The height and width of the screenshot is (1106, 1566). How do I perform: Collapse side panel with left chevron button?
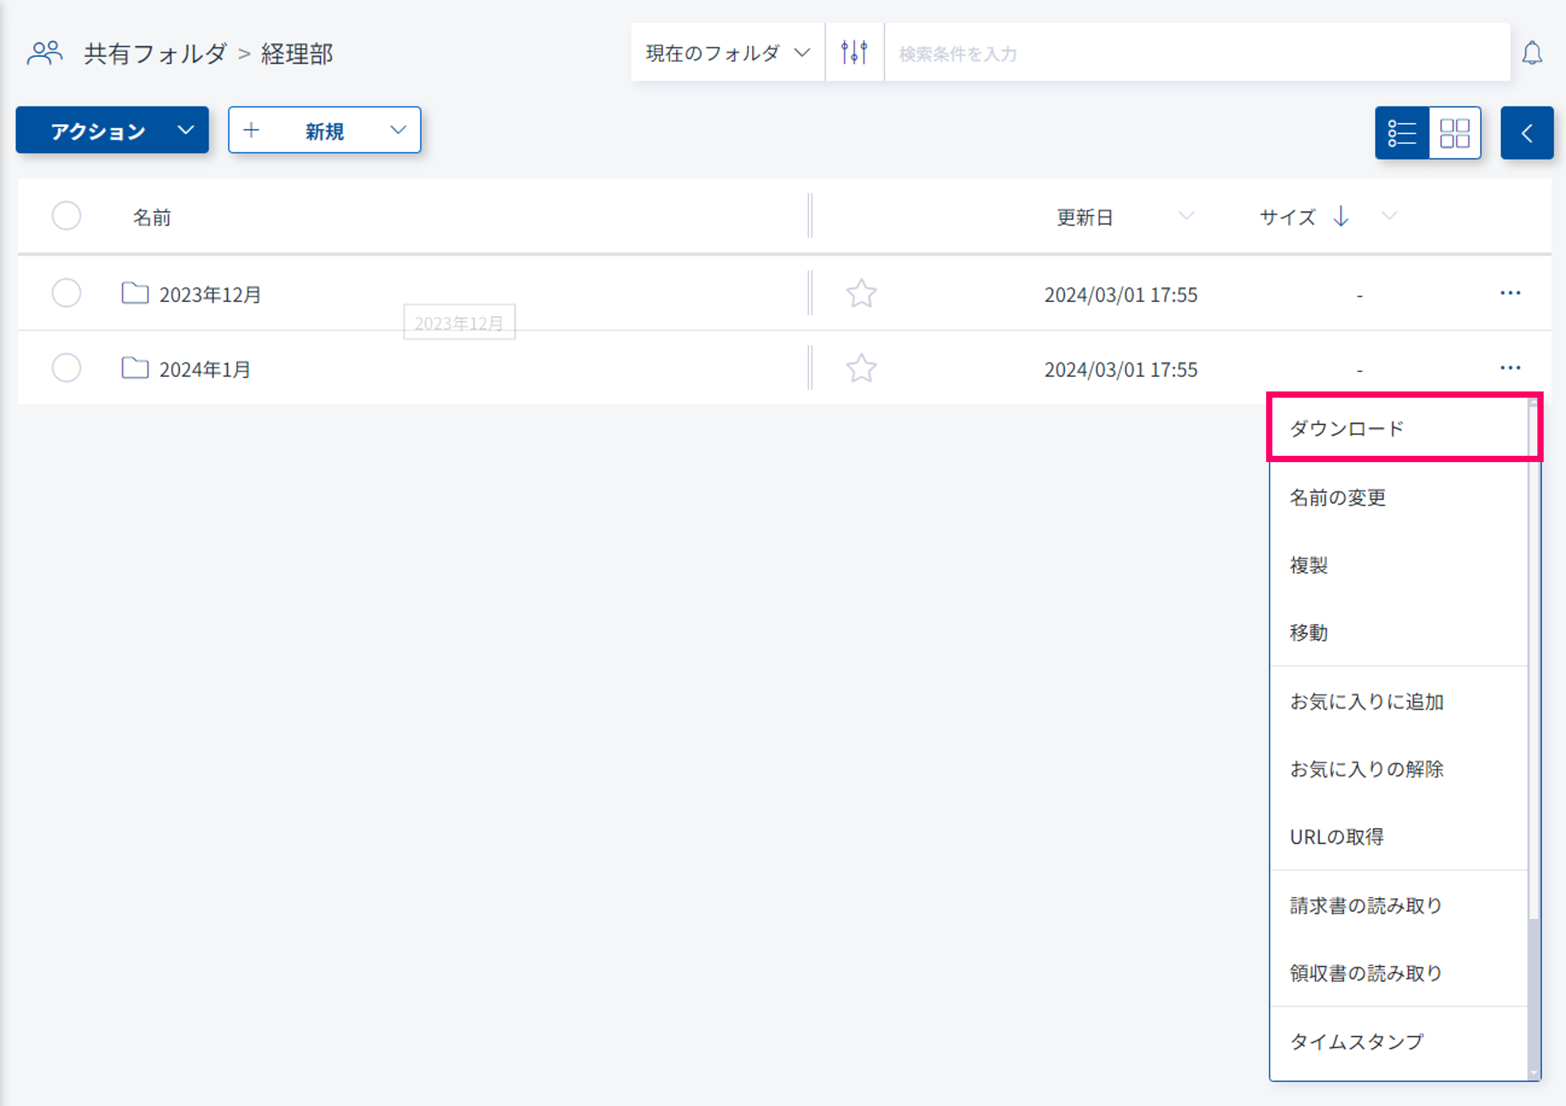point(1526,133)
